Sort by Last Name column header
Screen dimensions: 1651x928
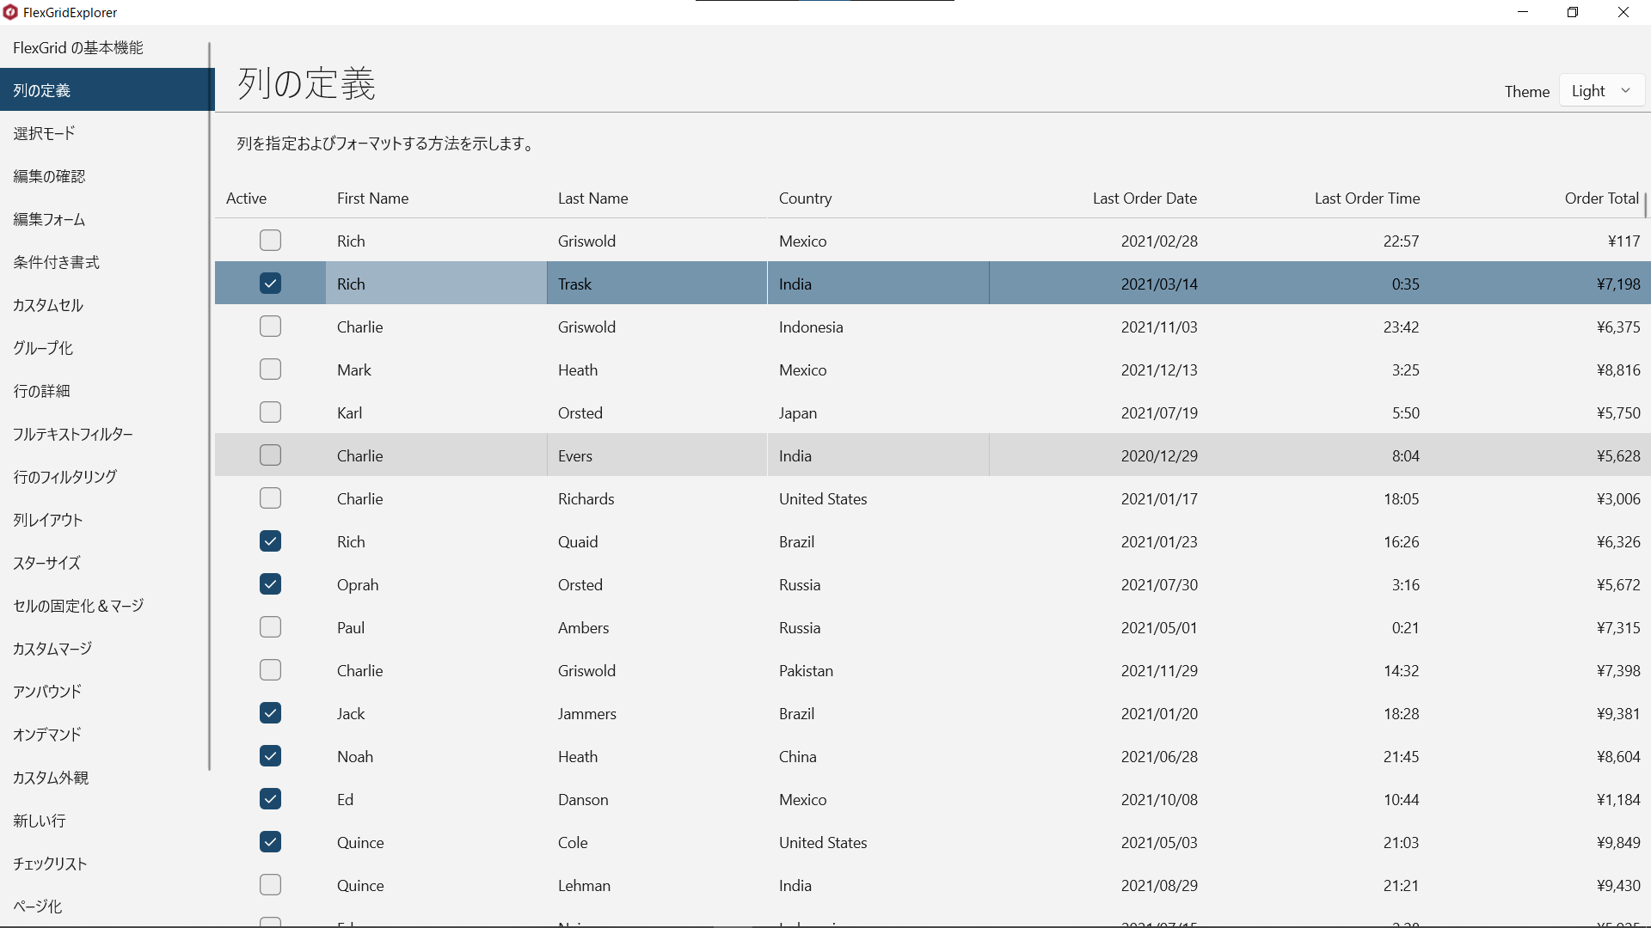657,198
